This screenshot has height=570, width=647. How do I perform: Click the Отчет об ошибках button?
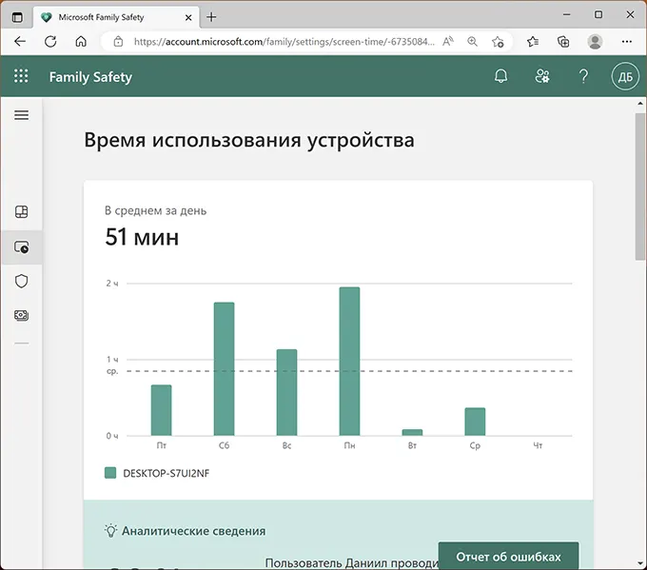point(508,556)
